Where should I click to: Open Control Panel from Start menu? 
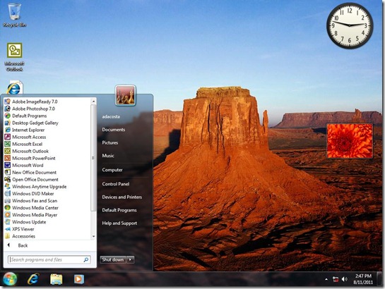pyautogui.click(x=116, y=184)
